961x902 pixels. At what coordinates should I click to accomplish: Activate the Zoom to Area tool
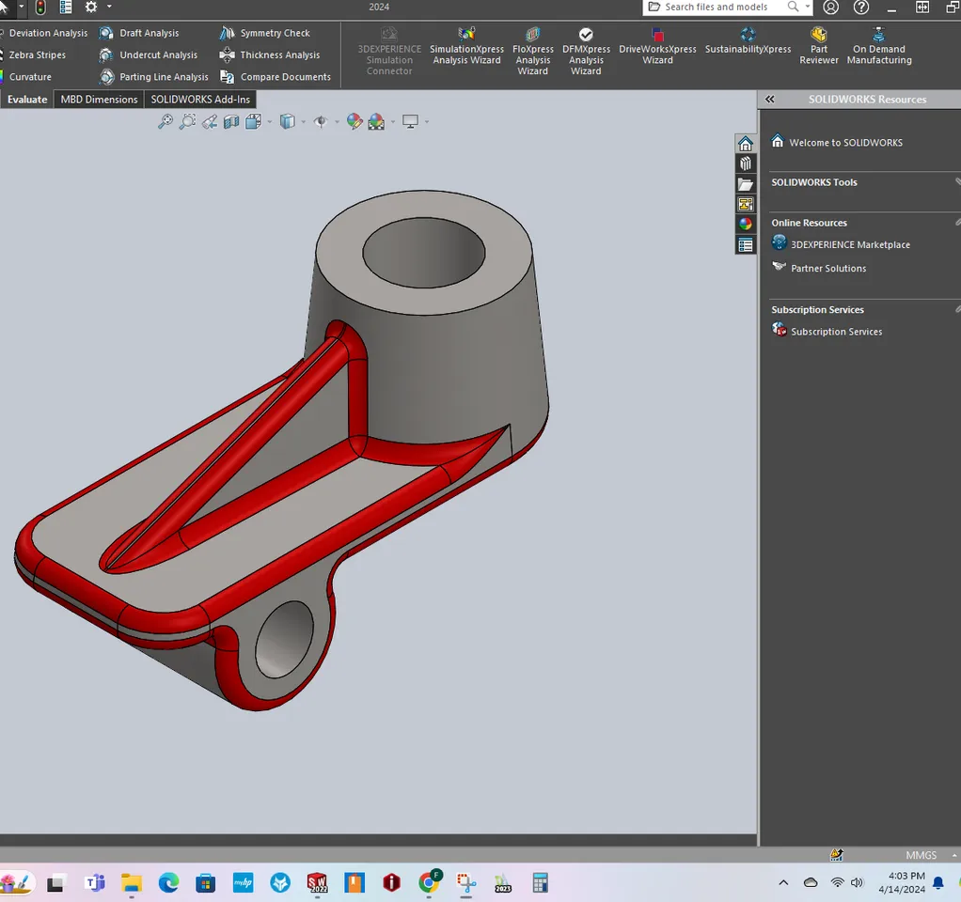tap(187, 121)
